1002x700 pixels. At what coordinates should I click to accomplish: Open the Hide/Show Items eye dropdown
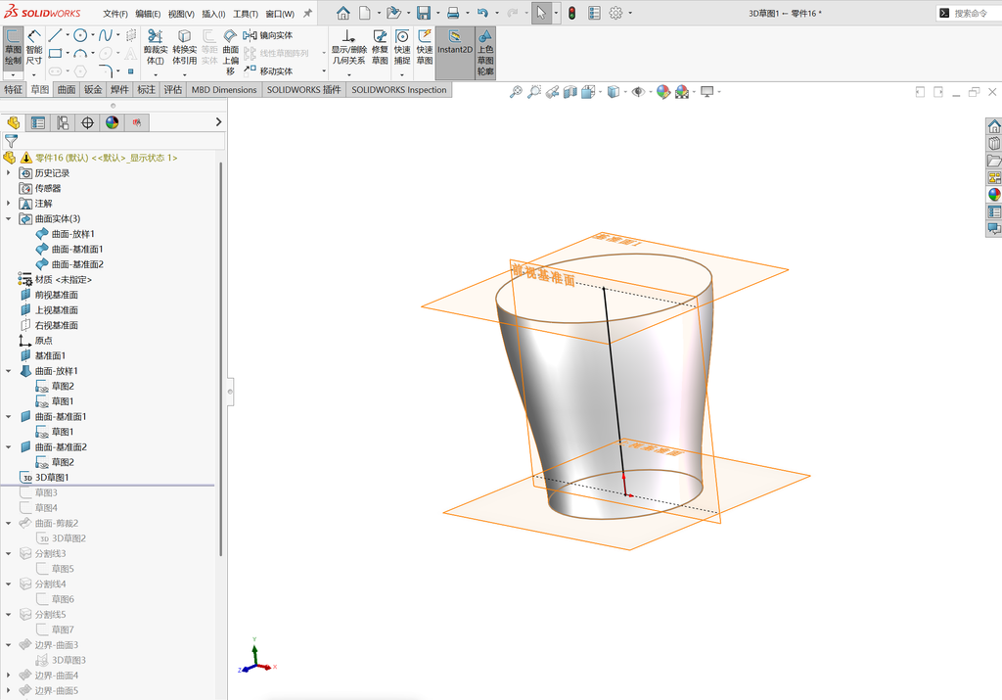tap(651, 92)
